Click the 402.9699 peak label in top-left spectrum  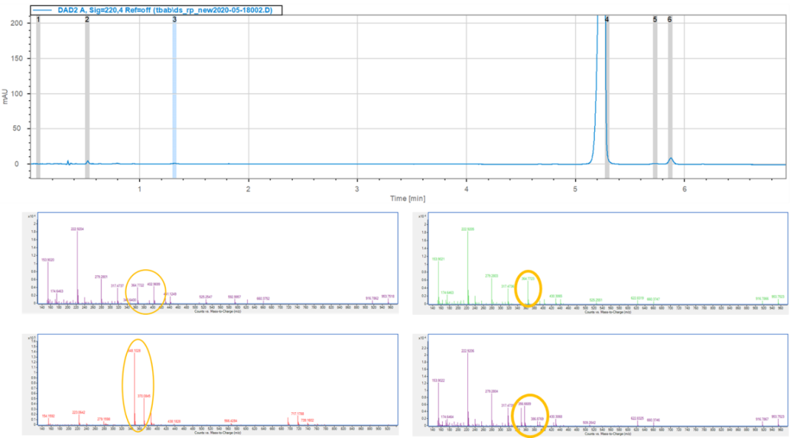click(153, 284)
